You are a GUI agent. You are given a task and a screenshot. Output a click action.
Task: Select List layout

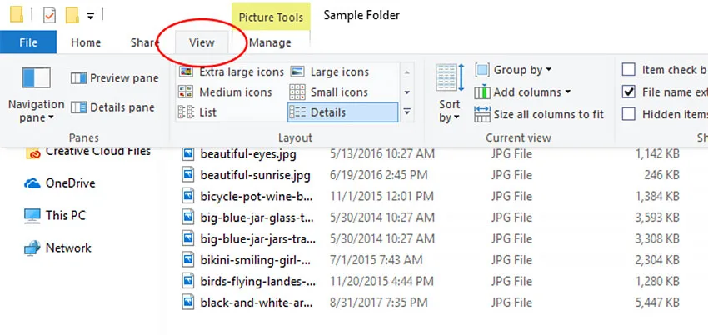click(197, 112)
